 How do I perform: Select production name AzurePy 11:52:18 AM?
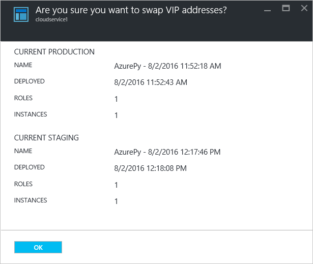coord(167,66)
